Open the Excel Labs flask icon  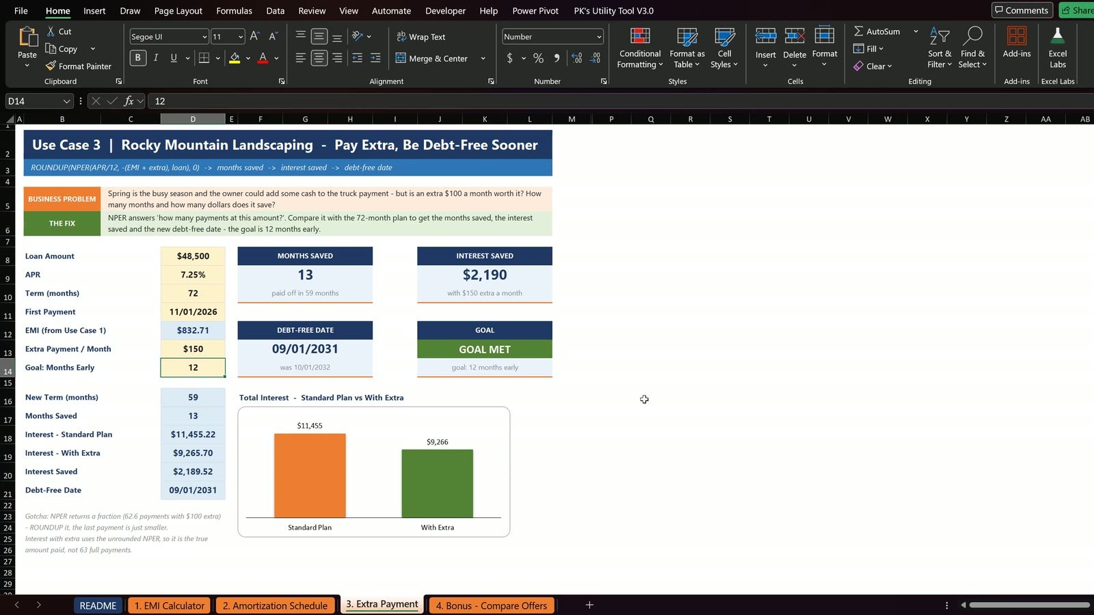pyautogui.click(x=1058, y=36)
